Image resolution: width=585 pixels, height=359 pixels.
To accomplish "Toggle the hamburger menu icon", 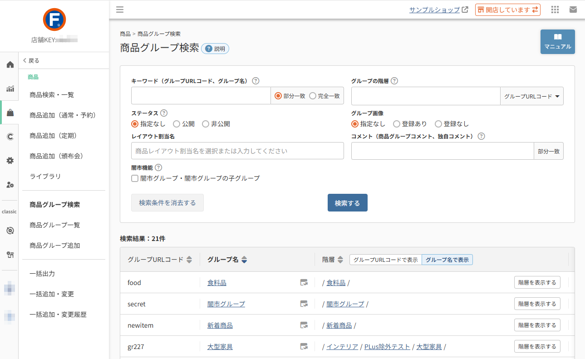I will [120, 10].
